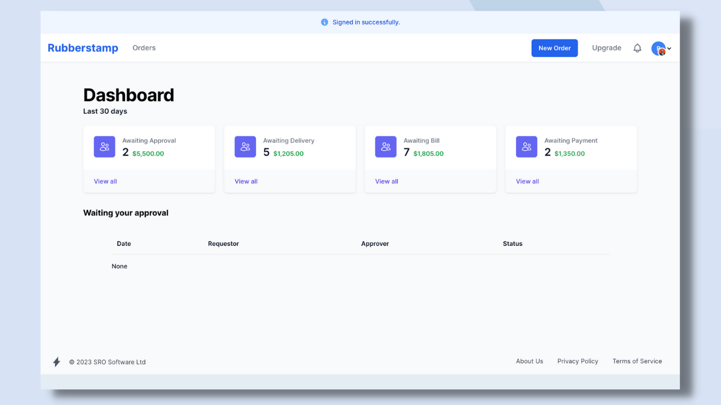The image size is (721, 405).
Task: View all Awaiting Approval orders
Action: tap(105, 181)
